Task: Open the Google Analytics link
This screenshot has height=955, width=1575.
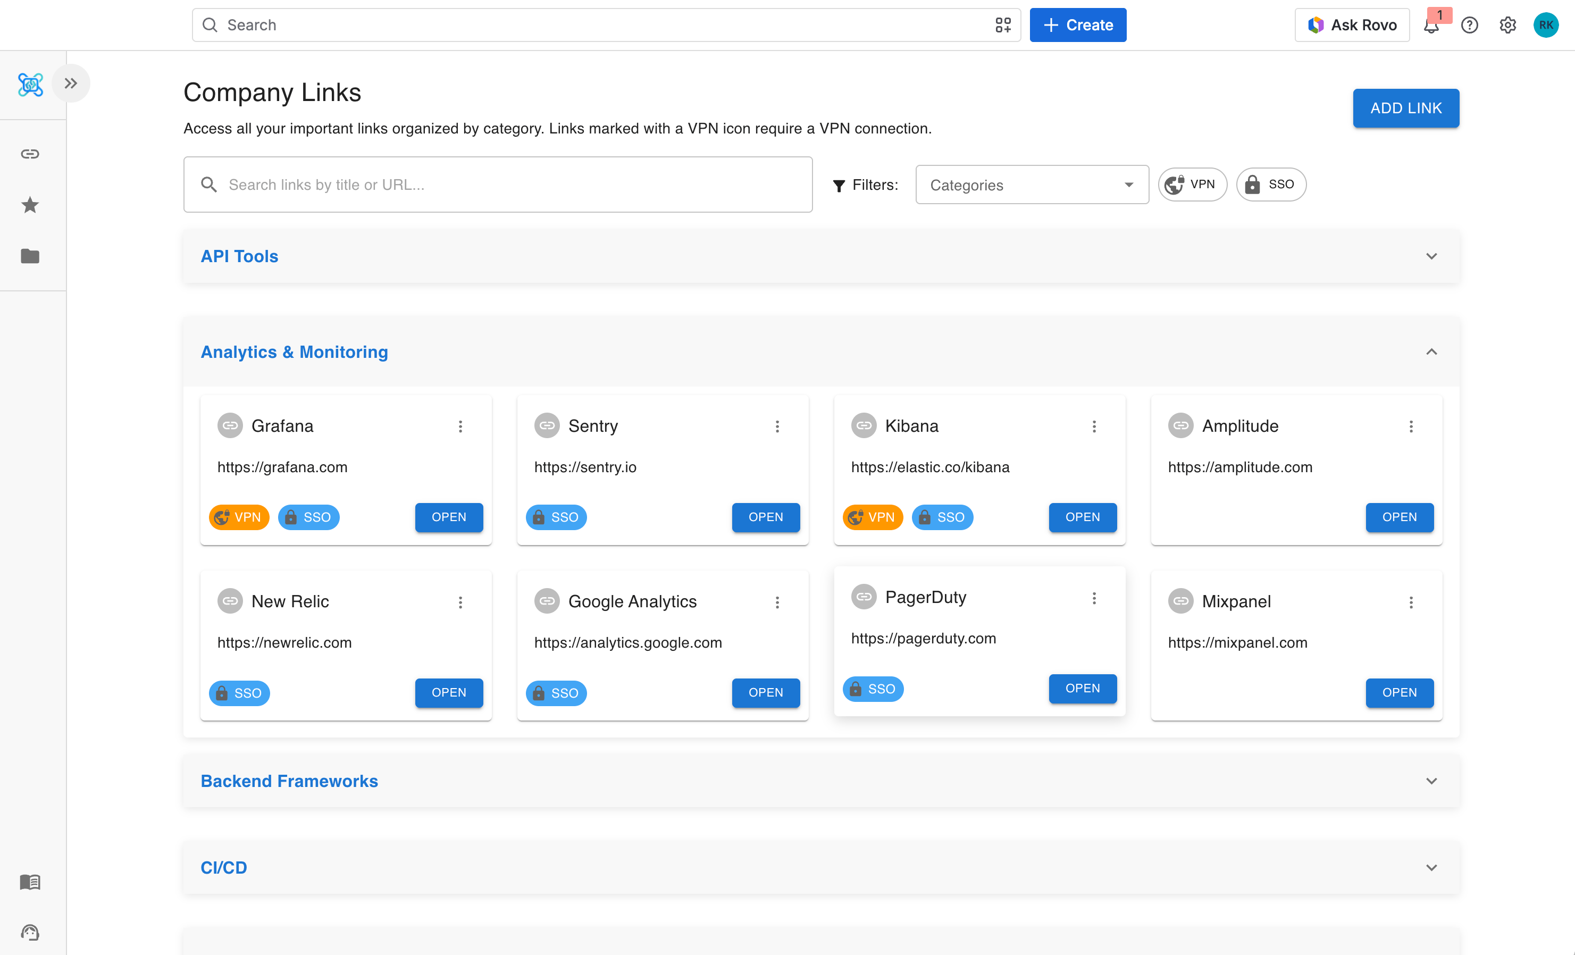Action: tap(766, 693)
